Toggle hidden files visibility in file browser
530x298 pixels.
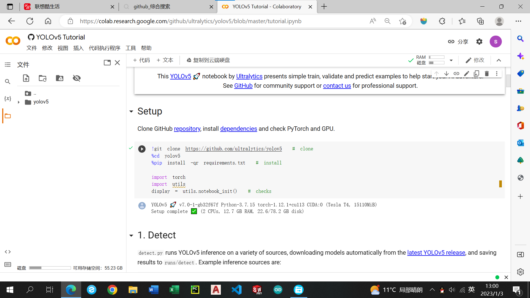77,78
